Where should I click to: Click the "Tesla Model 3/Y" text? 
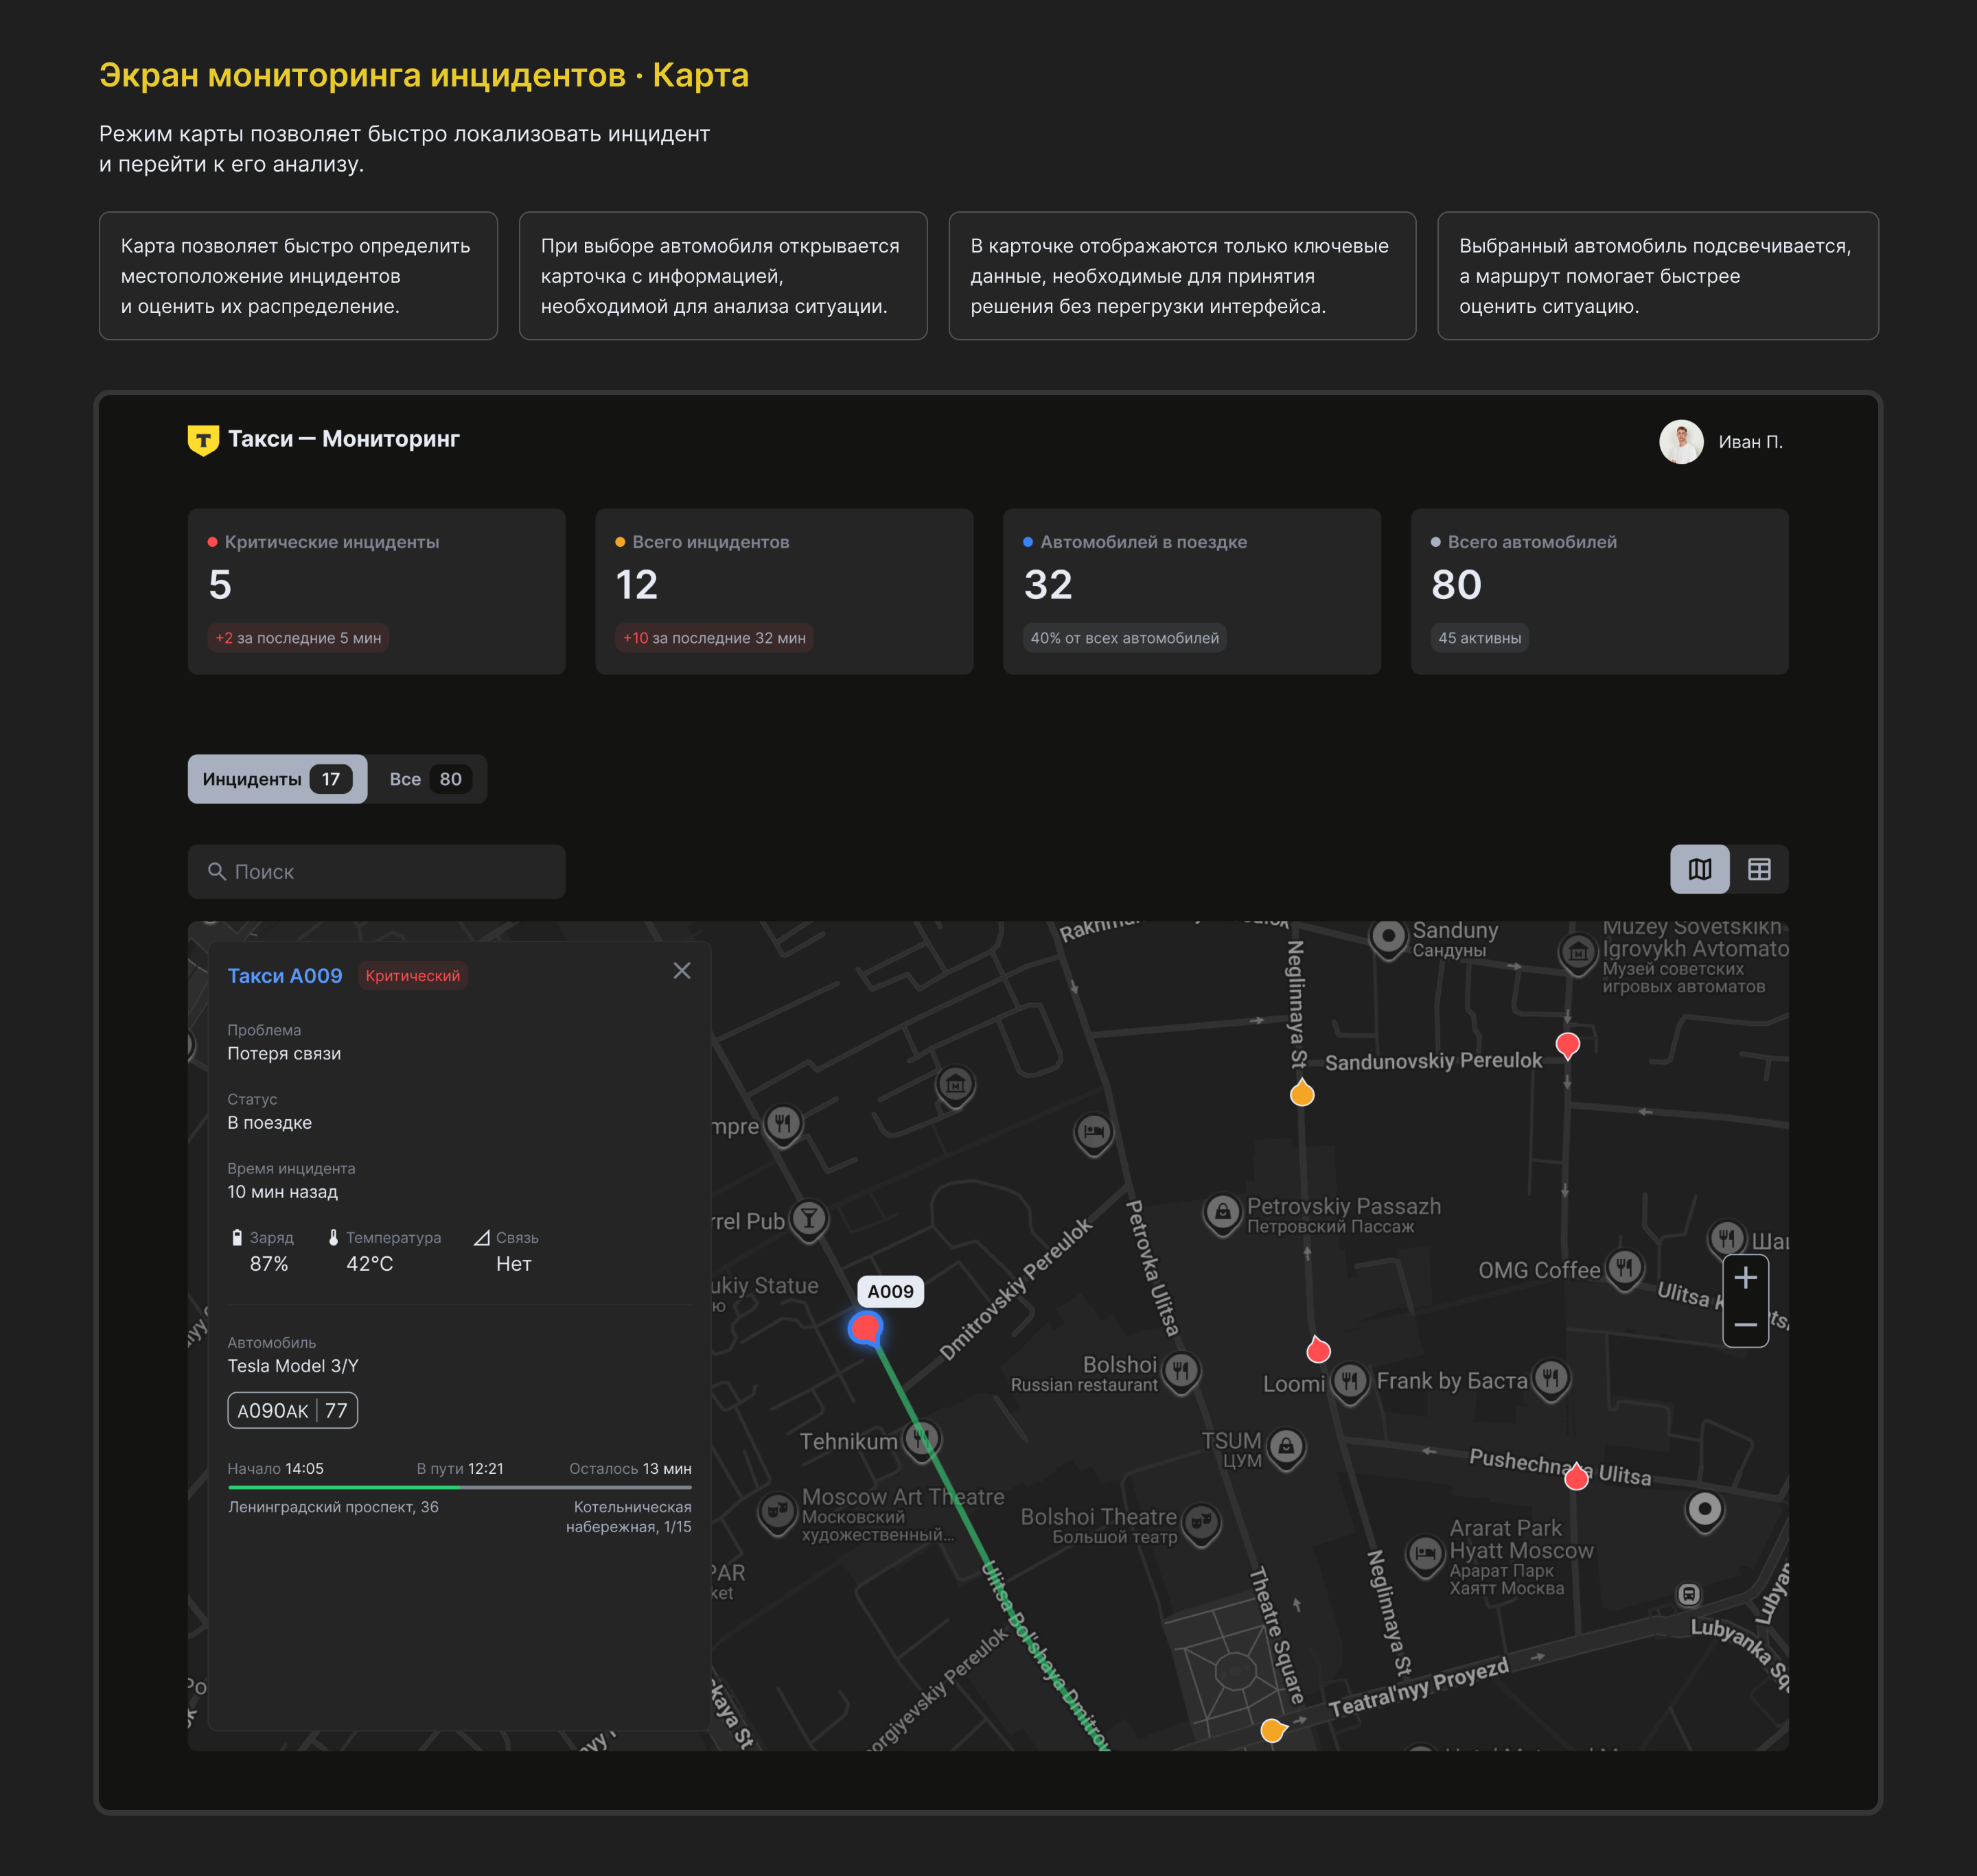click(x=293, y=1366)
